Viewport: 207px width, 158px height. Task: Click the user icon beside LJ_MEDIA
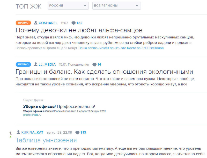point(36,64)
